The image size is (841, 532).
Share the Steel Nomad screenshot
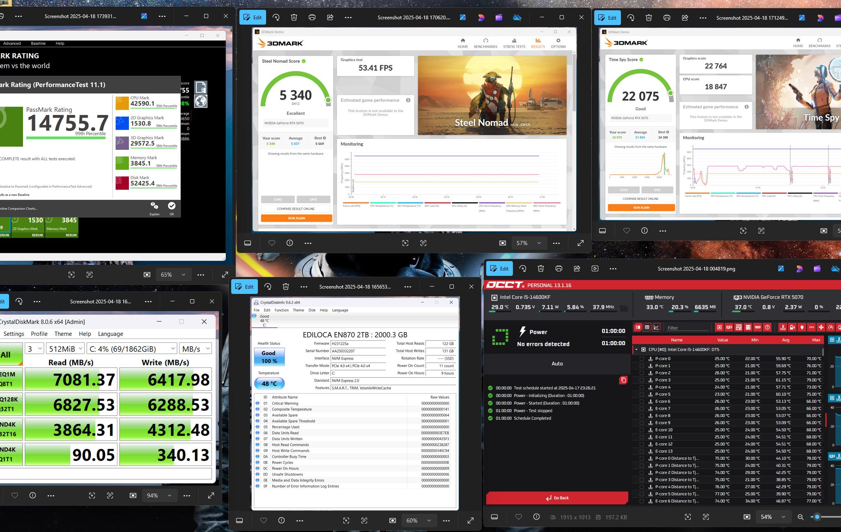(x=330, y=18)
